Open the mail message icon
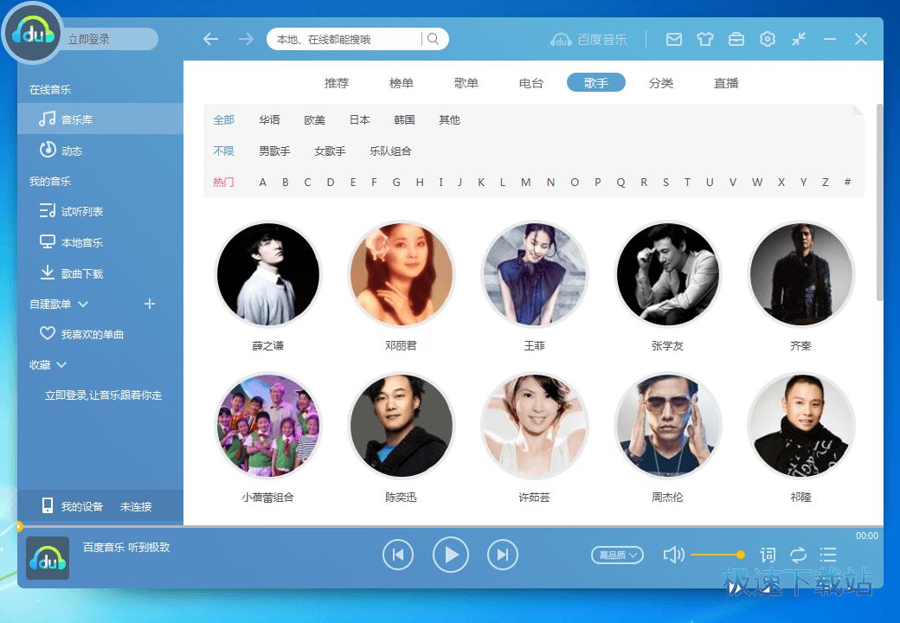 pyautogui.click(x=674, y=39)
